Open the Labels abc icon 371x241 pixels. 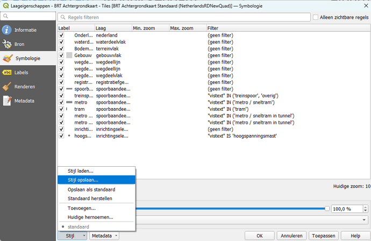pos(7,73)
